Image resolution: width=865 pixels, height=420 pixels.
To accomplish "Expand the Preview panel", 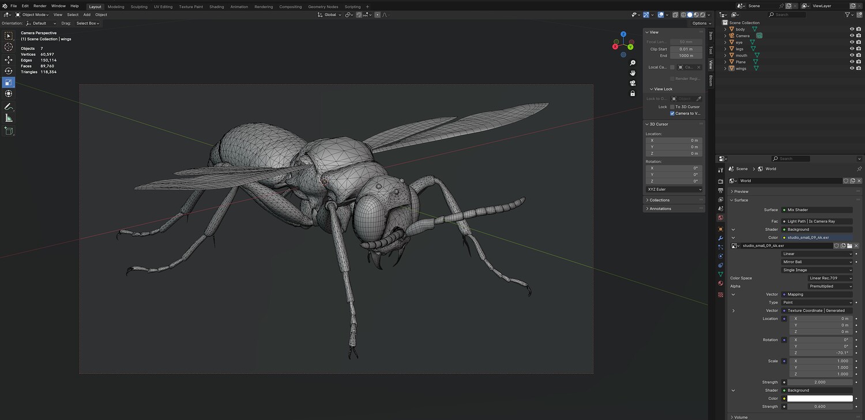I will pos(741,191).
